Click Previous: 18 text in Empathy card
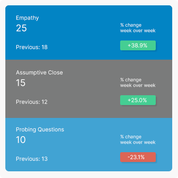The height and width of the screenshot is (178, 178). click(x=32, y=47)
